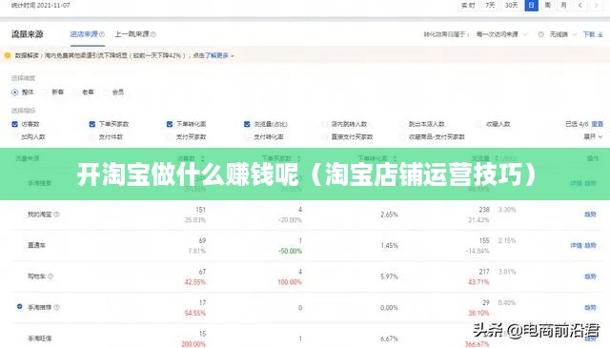Open 趋势 for the 直通车 row
This screenshot has height=348, width=610.
590,246
